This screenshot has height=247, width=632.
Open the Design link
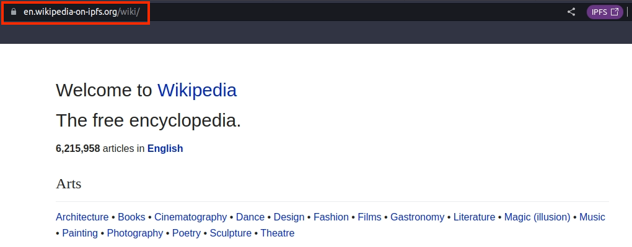(x=289, y=217)
